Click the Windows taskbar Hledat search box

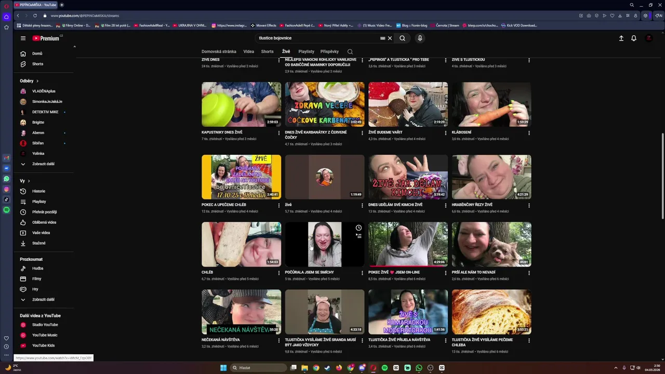click(x=259, y=368)
